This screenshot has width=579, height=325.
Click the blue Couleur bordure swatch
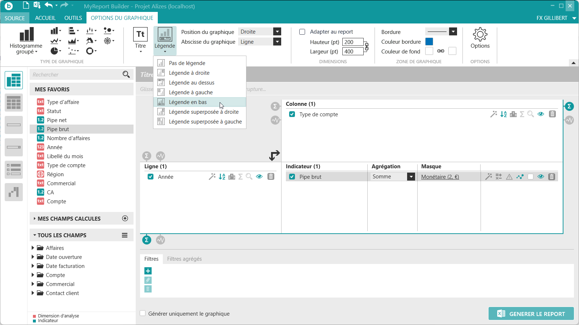(x=429, y=42)
